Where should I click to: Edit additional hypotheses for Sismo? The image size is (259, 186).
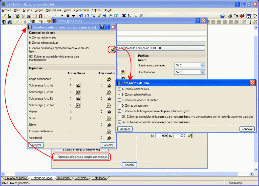pos(109,118)
